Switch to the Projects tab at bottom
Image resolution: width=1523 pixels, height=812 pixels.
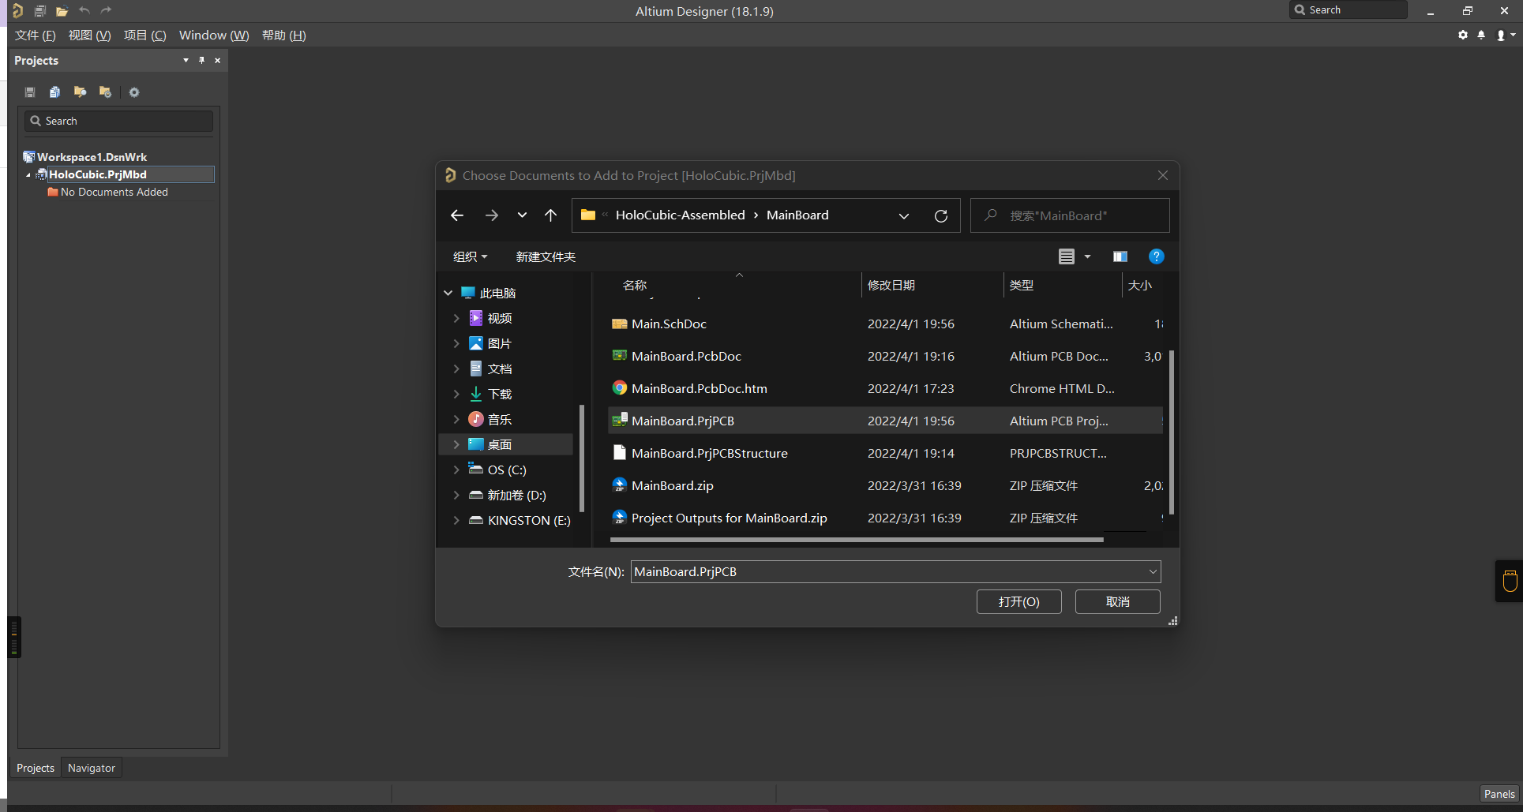tap(36, 768)
